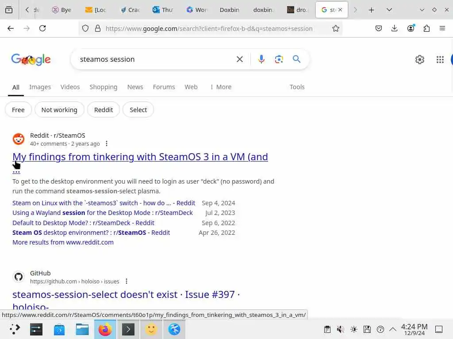453x339 pixels.
Task: Open Steam on Linux with -steamos3 switch link
Action: tap(104, 203)
